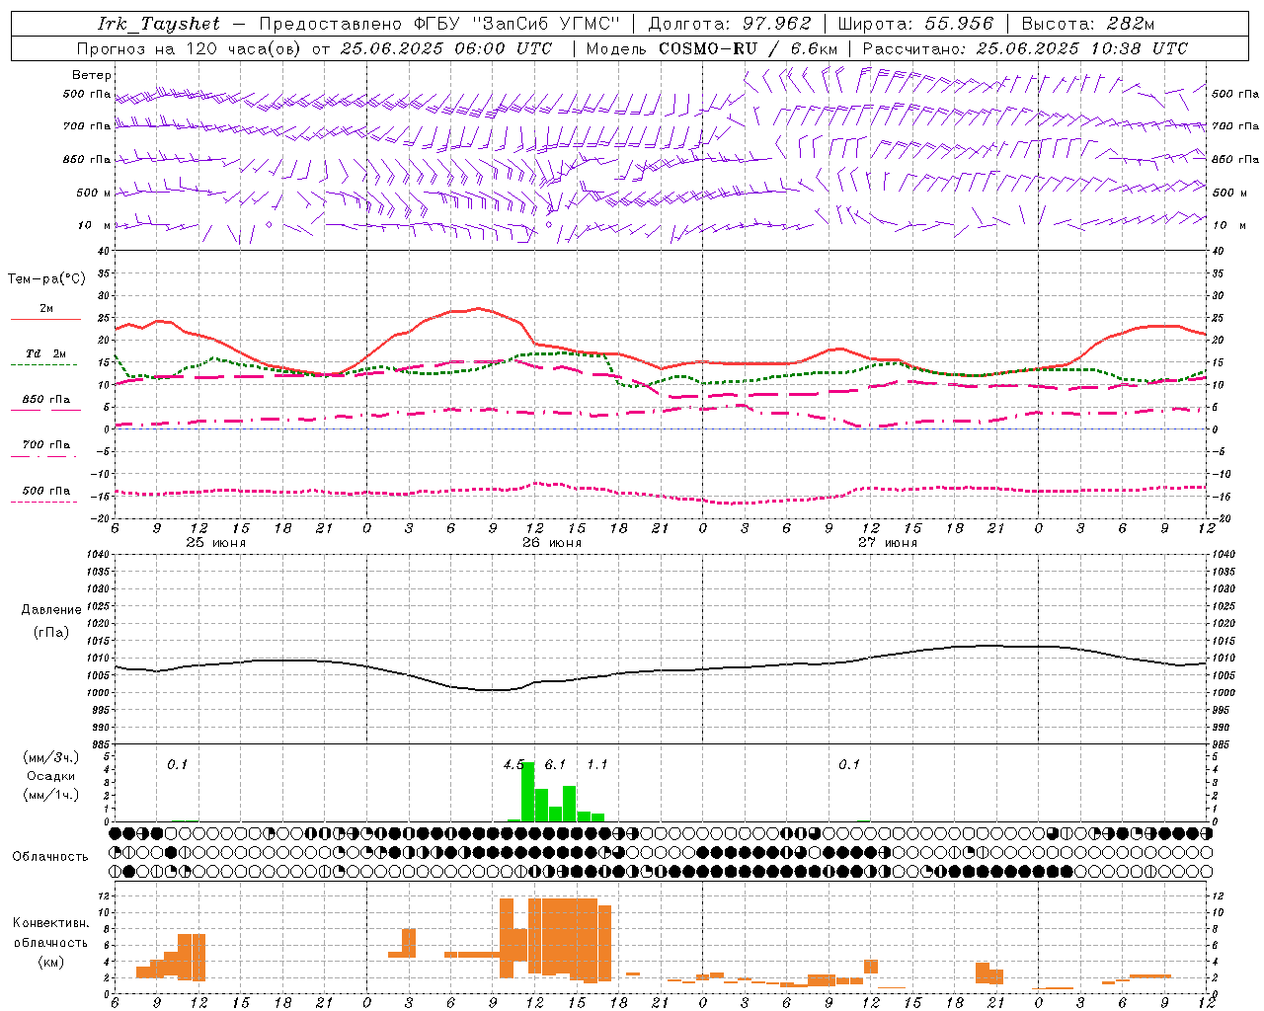The width and height of the screenshot is (1264, 1011).
Task: Click the '4.5' precipitation total value
Action: pyautogui.click(x=513, y=764)
